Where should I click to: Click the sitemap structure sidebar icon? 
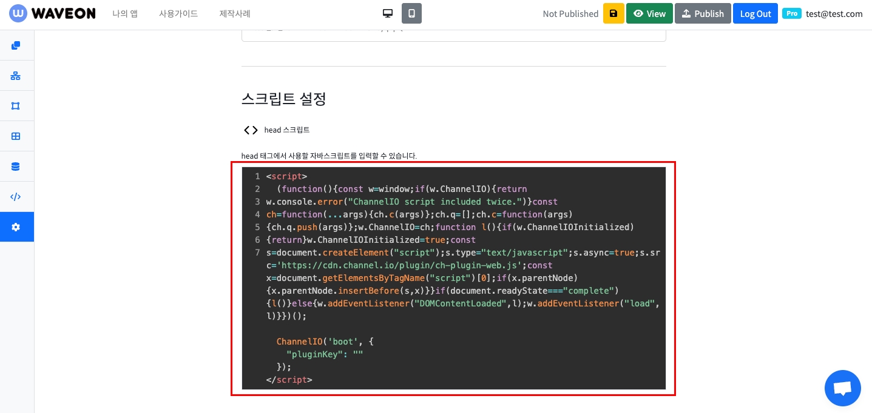tap(16, 76)
